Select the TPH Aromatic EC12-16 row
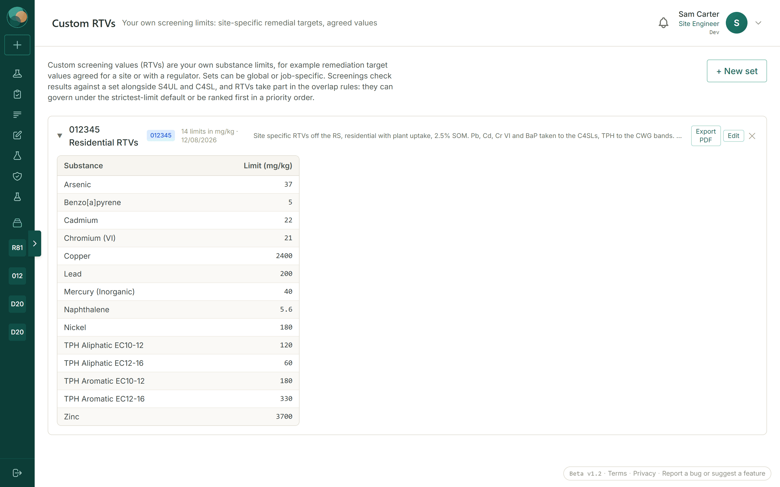780x487 pixels. point(178,399)
